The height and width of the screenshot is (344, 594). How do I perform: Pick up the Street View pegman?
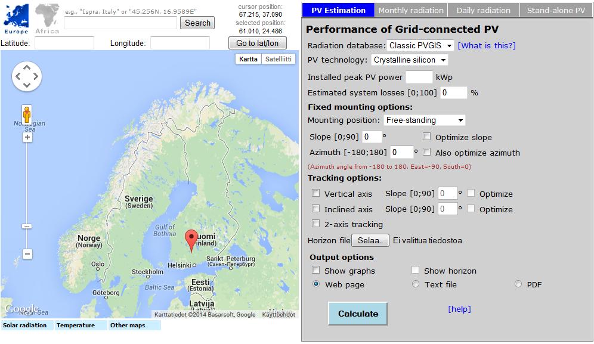tap(27, 114)
